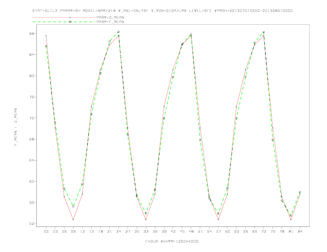Click the F_MEAN circle data point at hour 09
This screenshot has height=252, width=327.
(73, 206)
